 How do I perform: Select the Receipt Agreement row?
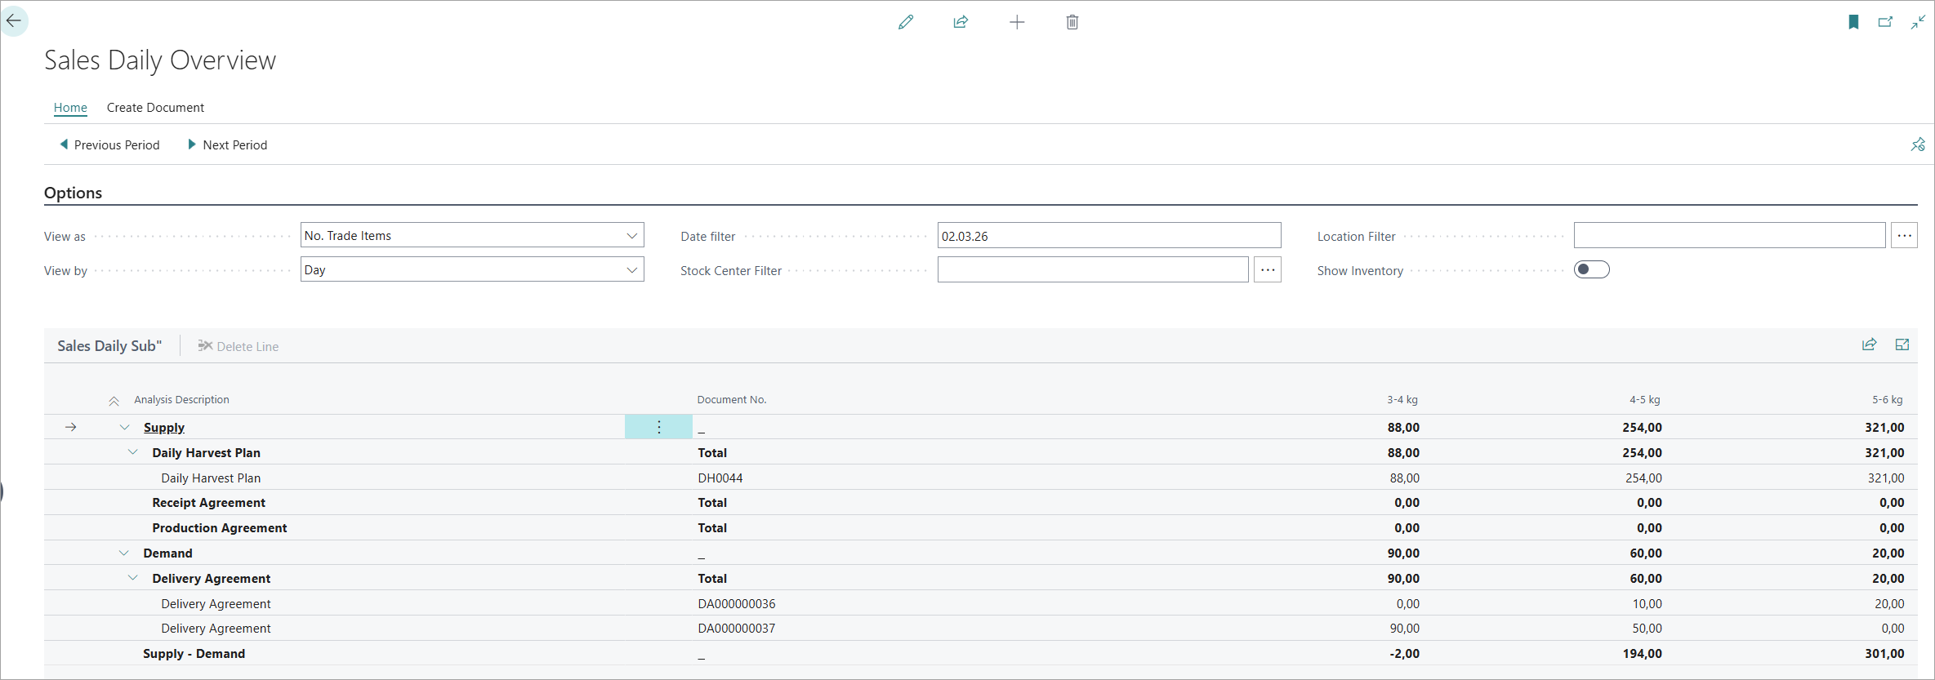tap(981, 503)
